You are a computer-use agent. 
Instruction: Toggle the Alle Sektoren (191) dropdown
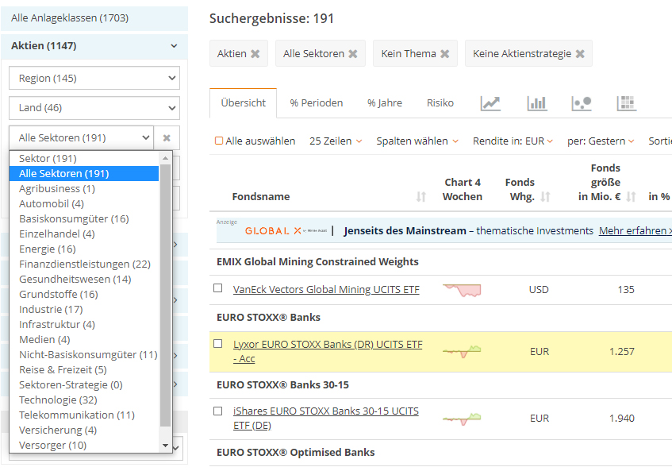coord(81,138)
